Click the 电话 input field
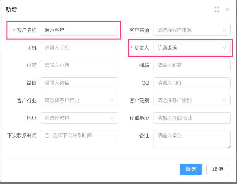Screen dimensions: 237x184 point(79,65)
